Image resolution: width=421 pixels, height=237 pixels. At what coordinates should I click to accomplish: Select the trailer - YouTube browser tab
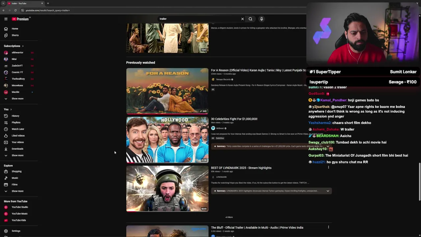point(25,3)
